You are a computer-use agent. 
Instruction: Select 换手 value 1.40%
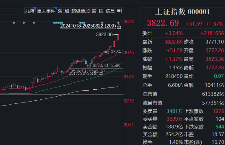point(176,142)
